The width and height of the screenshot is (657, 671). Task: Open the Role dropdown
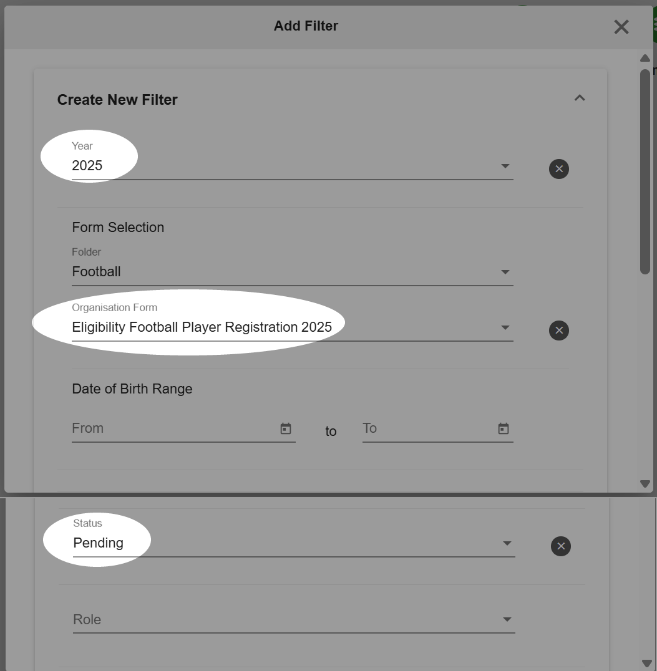(x=294, y=619)
